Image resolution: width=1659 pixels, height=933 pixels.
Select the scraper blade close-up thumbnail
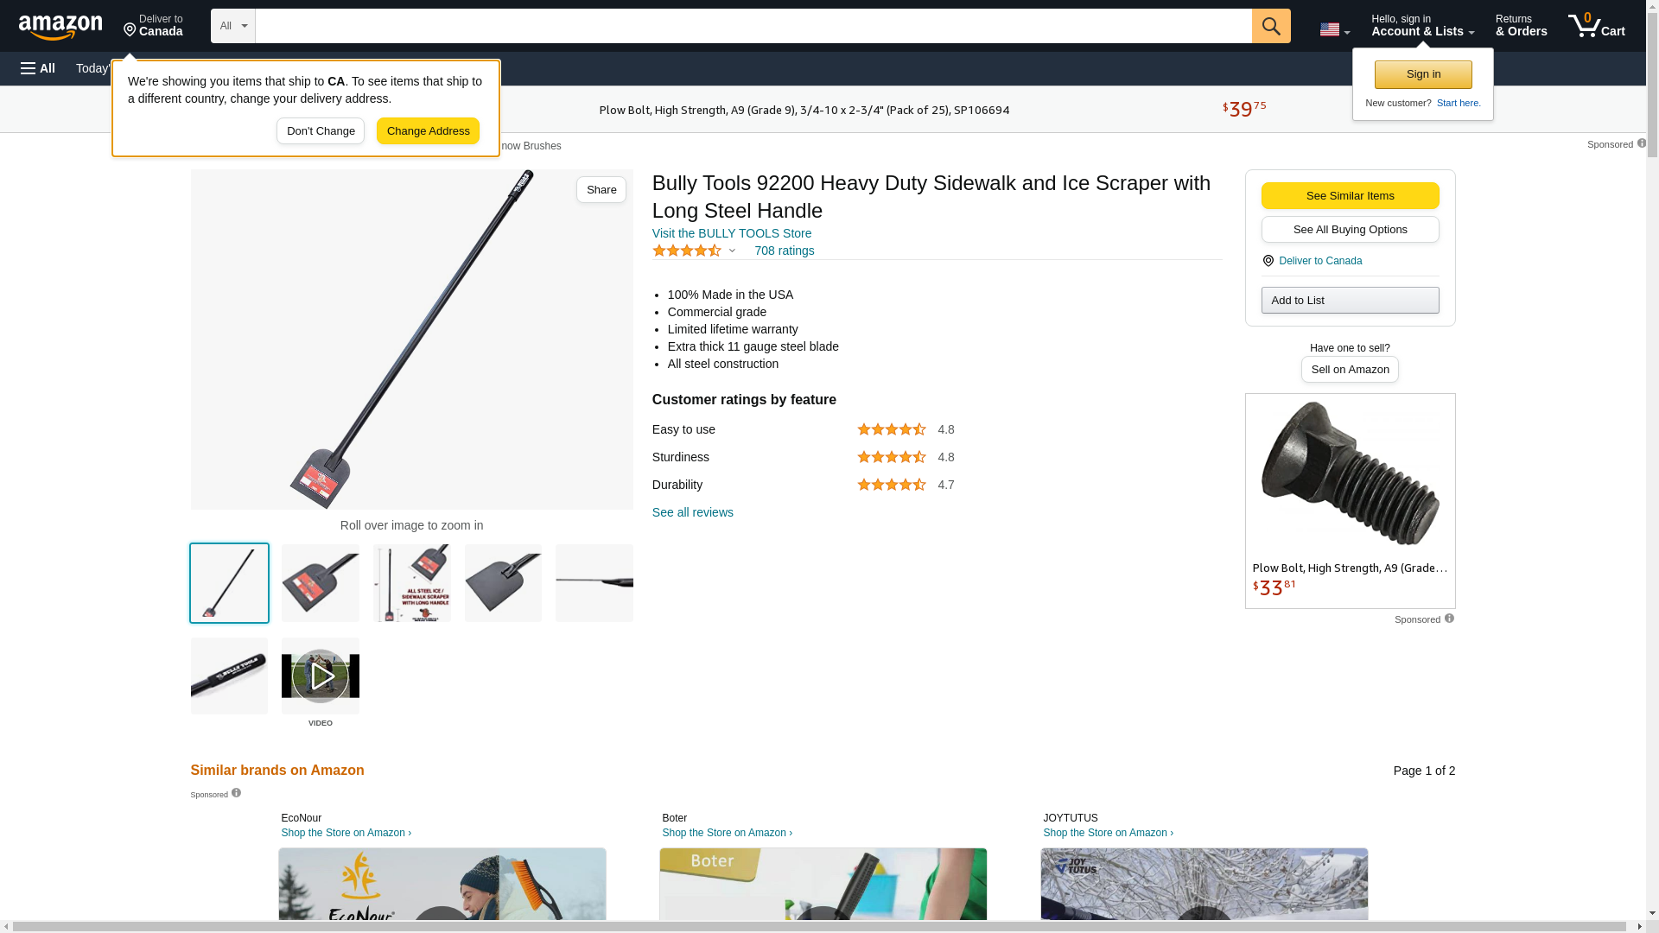click(321, 583)
